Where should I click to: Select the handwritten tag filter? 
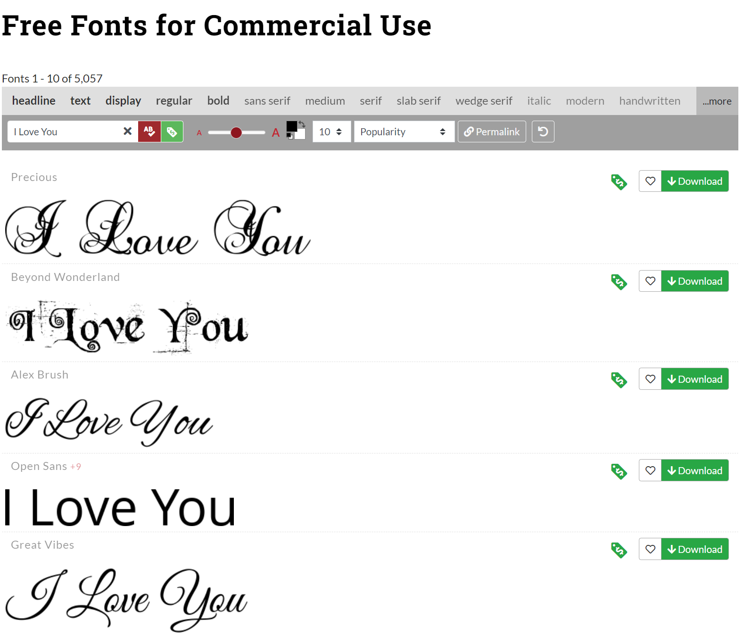pos(650,101)
